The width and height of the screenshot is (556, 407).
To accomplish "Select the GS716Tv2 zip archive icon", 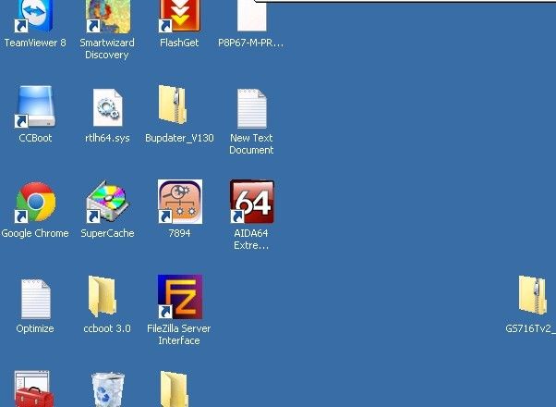I will coord(533,295).
